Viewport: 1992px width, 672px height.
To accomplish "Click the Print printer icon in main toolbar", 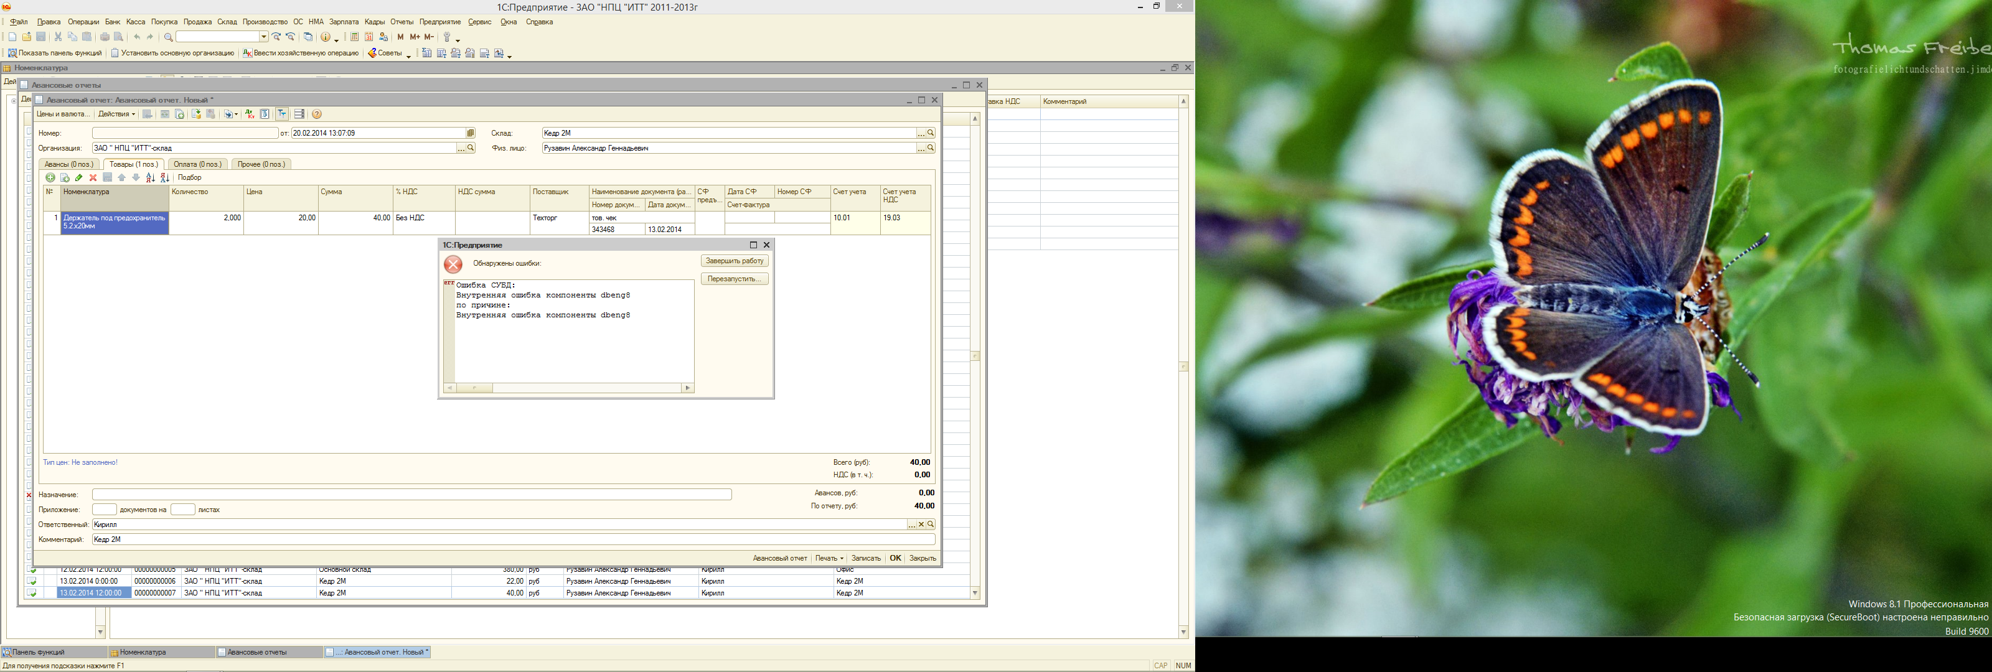I will click(x=105, y=37).
